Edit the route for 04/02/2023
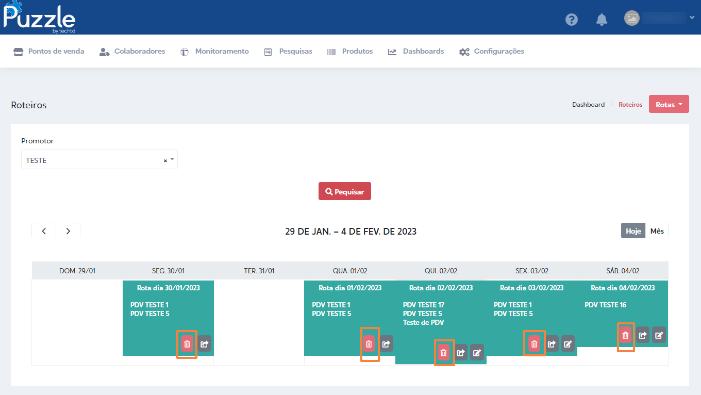Image resolution: width=701 pixels, height=395 pixels. pos(659,335)
